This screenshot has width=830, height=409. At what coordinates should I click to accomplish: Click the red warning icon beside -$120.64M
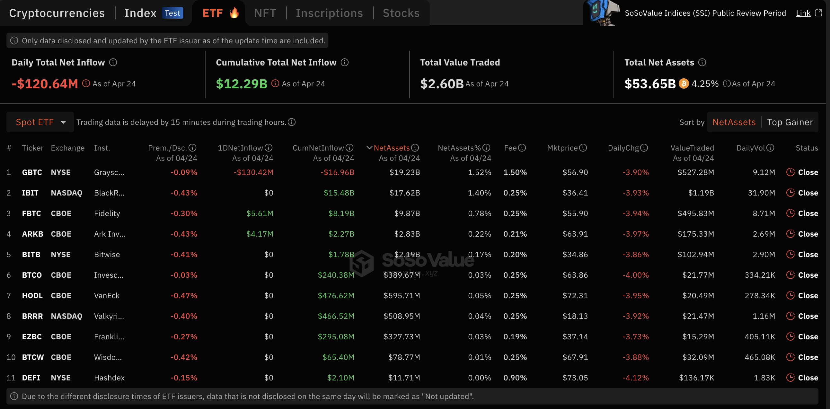click(x=86, y=83)
